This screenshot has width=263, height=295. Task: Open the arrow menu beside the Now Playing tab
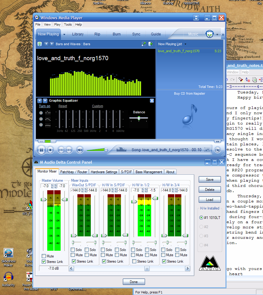(x=64, y=35)
